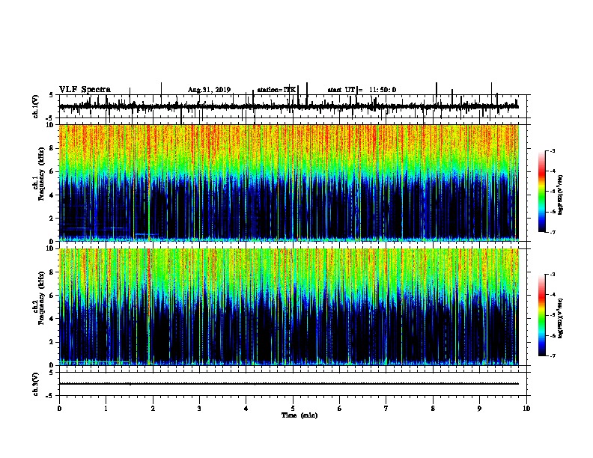Click the "-3" label on ch.2 color bar
This screenshot has width=593, height=458.
552,275
